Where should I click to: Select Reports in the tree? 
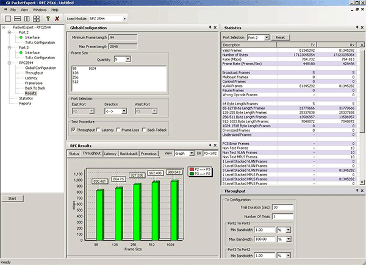point(25,103)
